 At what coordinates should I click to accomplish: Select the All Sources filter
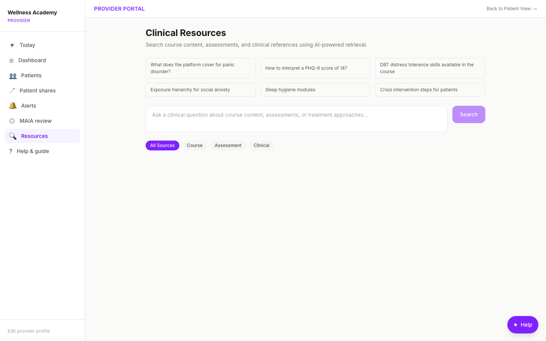[162, 145]
